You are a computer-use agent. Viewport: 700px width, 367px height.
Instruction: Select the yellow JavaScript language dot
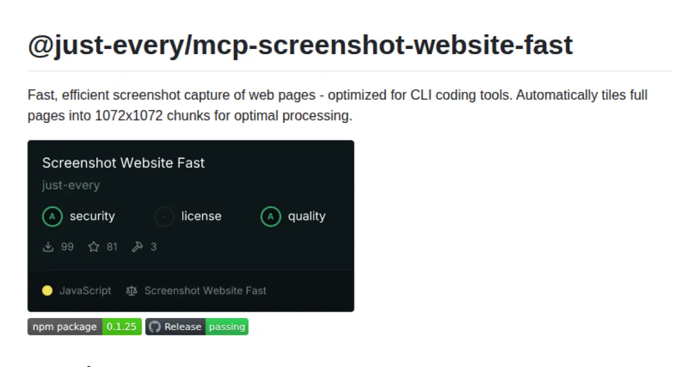pos(47,290)
